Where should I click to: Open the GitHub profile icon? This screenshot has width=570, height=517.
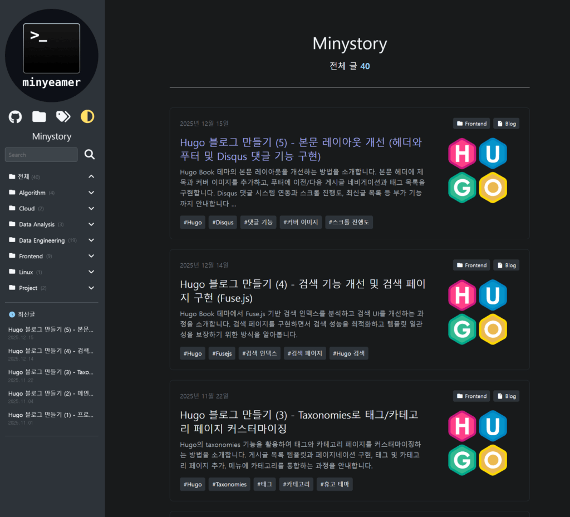(x=14, y=117)
